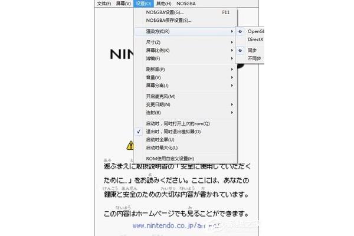Expand 变更日期(N) submenu

185,104
